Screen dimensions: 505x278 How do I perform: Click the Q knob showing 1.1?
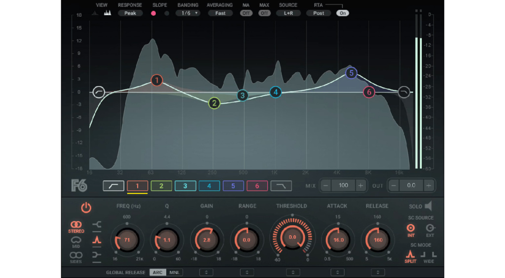(167, 240)
